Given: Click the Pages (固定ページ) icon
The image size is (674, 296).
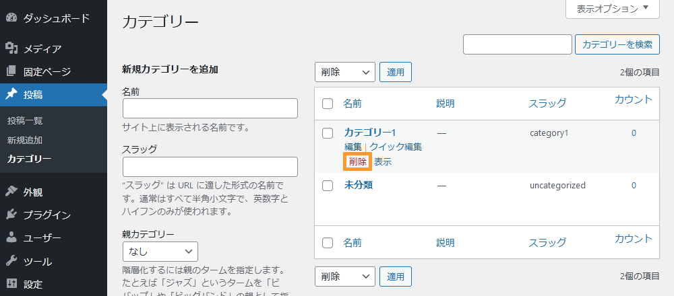Looking at the screenshot, I should coord(11,71).
